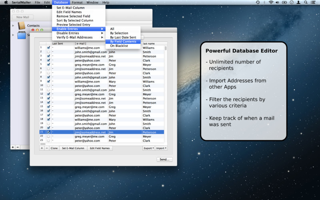Click the New Mail button
This screenshot has height=200, width=320.
[x=23, y=17]
